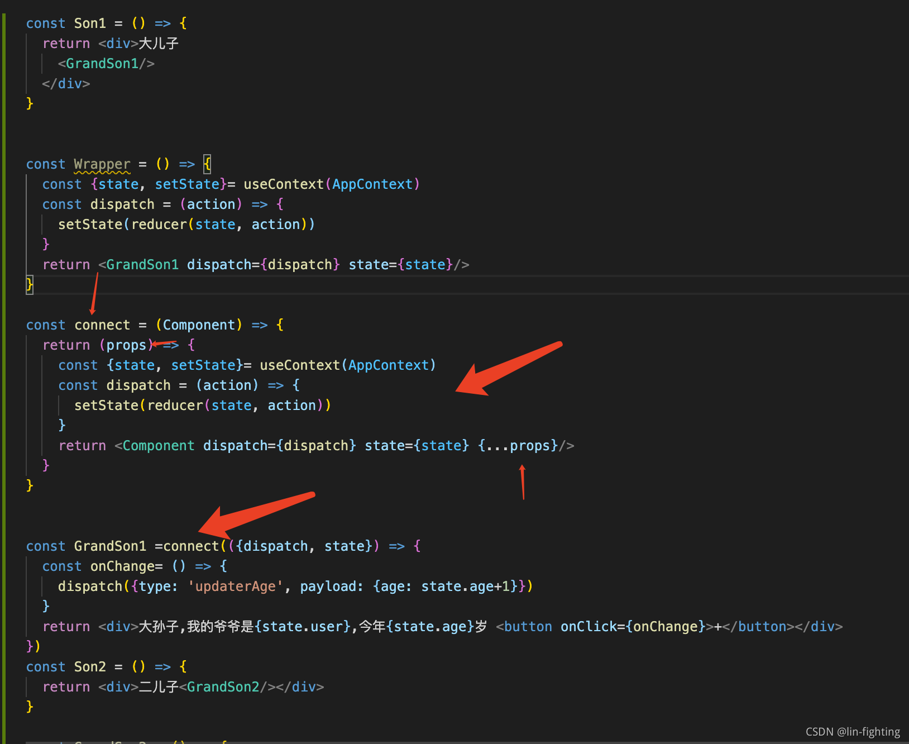Click the '<GrandSon1/>' tag inside Son1

(x=106, y=64)
